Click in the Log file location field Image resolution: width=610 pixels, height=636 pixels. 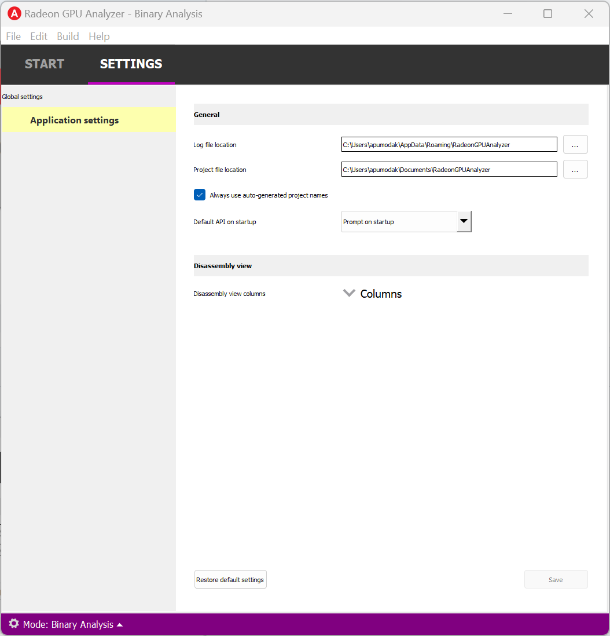tap(449, 145)
